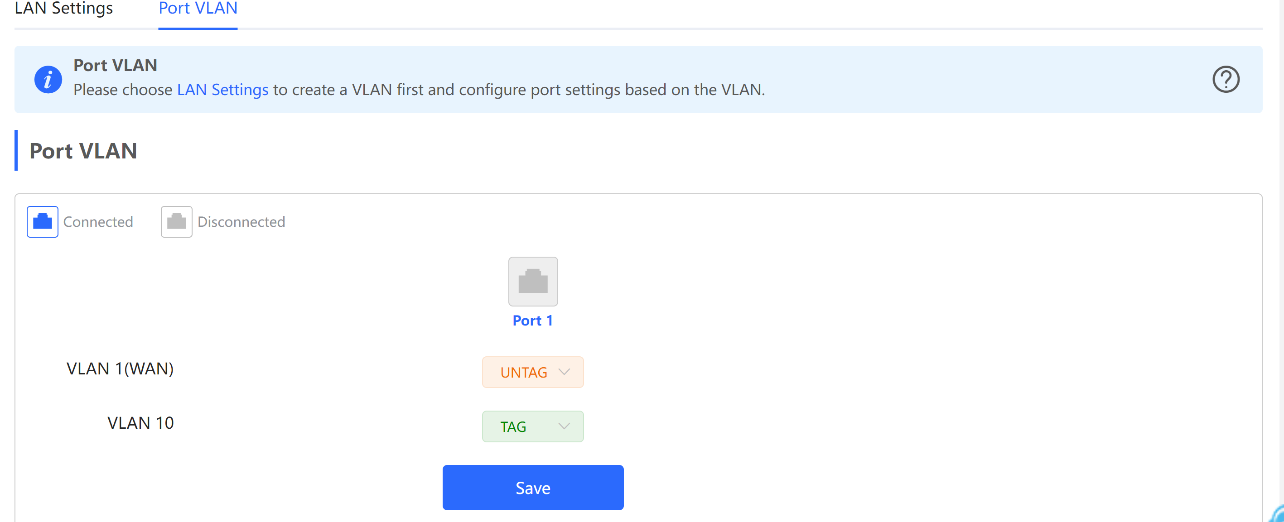1284x522 pixels.
Task: Click the gray Disconnected port legend icon
Action: point(176,222)
